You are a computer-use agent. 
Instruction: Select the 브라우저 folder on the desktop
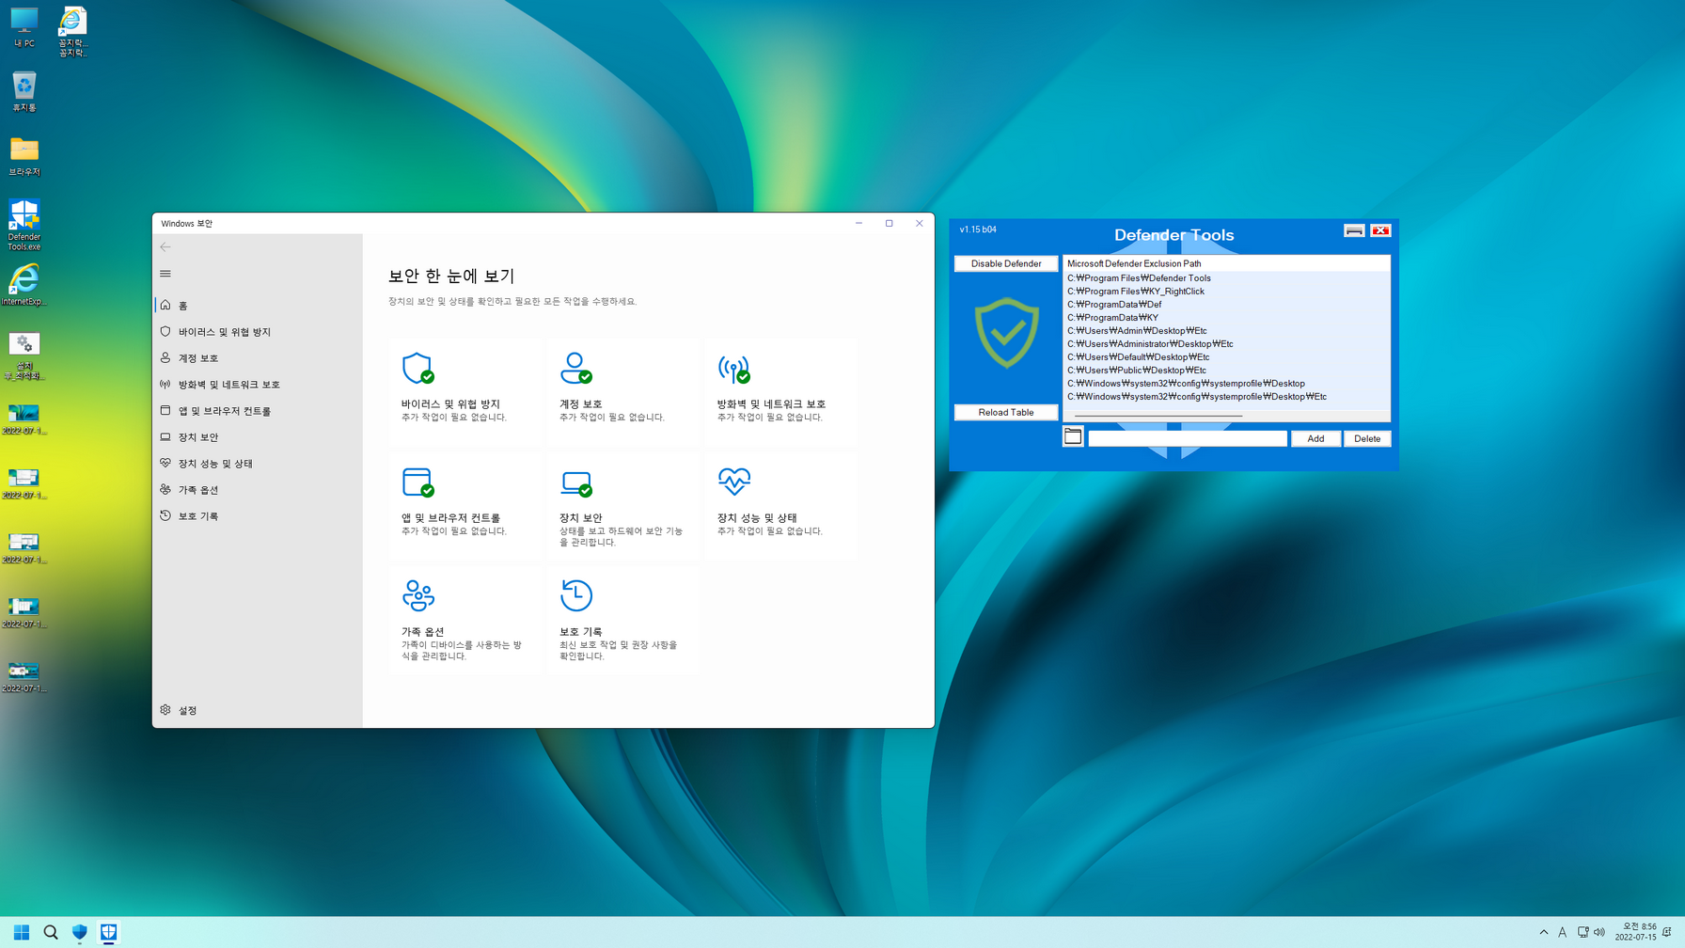24,156
